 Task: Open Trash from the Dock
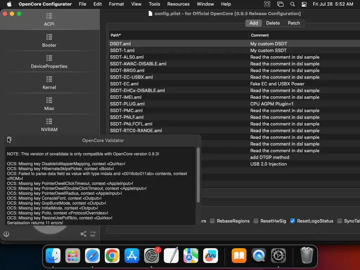pyautogui.click(x=307, y=255)
